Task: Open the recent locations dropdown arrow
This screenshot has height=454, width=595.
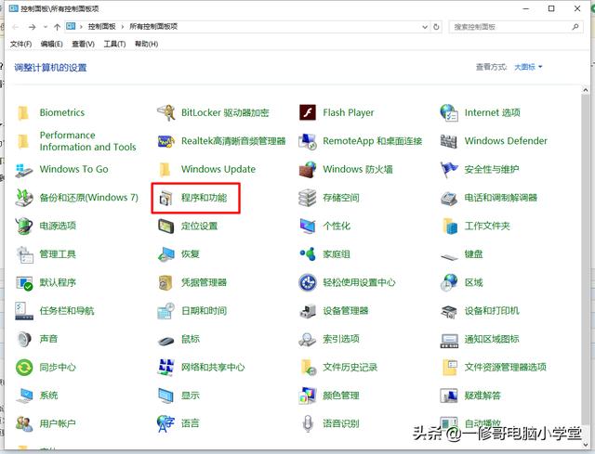Action: click(x=46, y=27)
